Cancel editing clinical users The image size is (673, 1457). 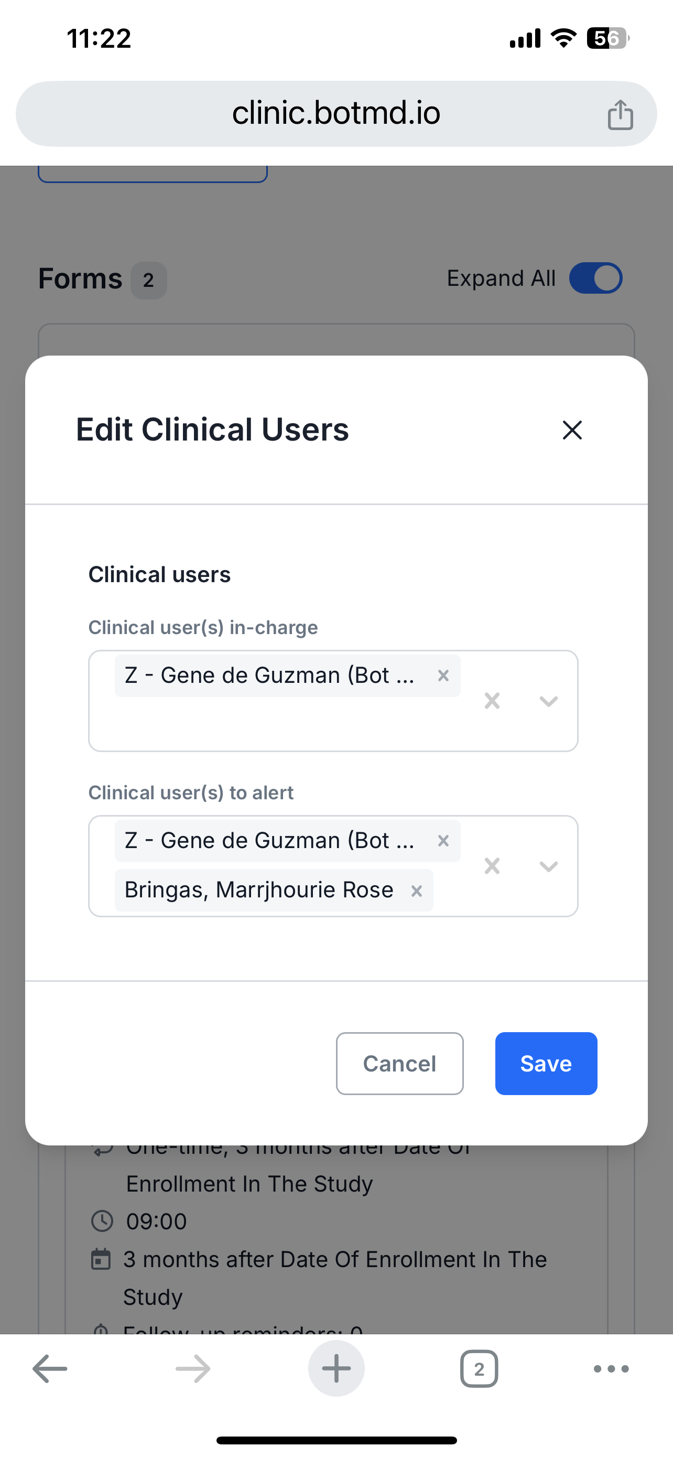pyautogui.click(x=399, y=1063)
